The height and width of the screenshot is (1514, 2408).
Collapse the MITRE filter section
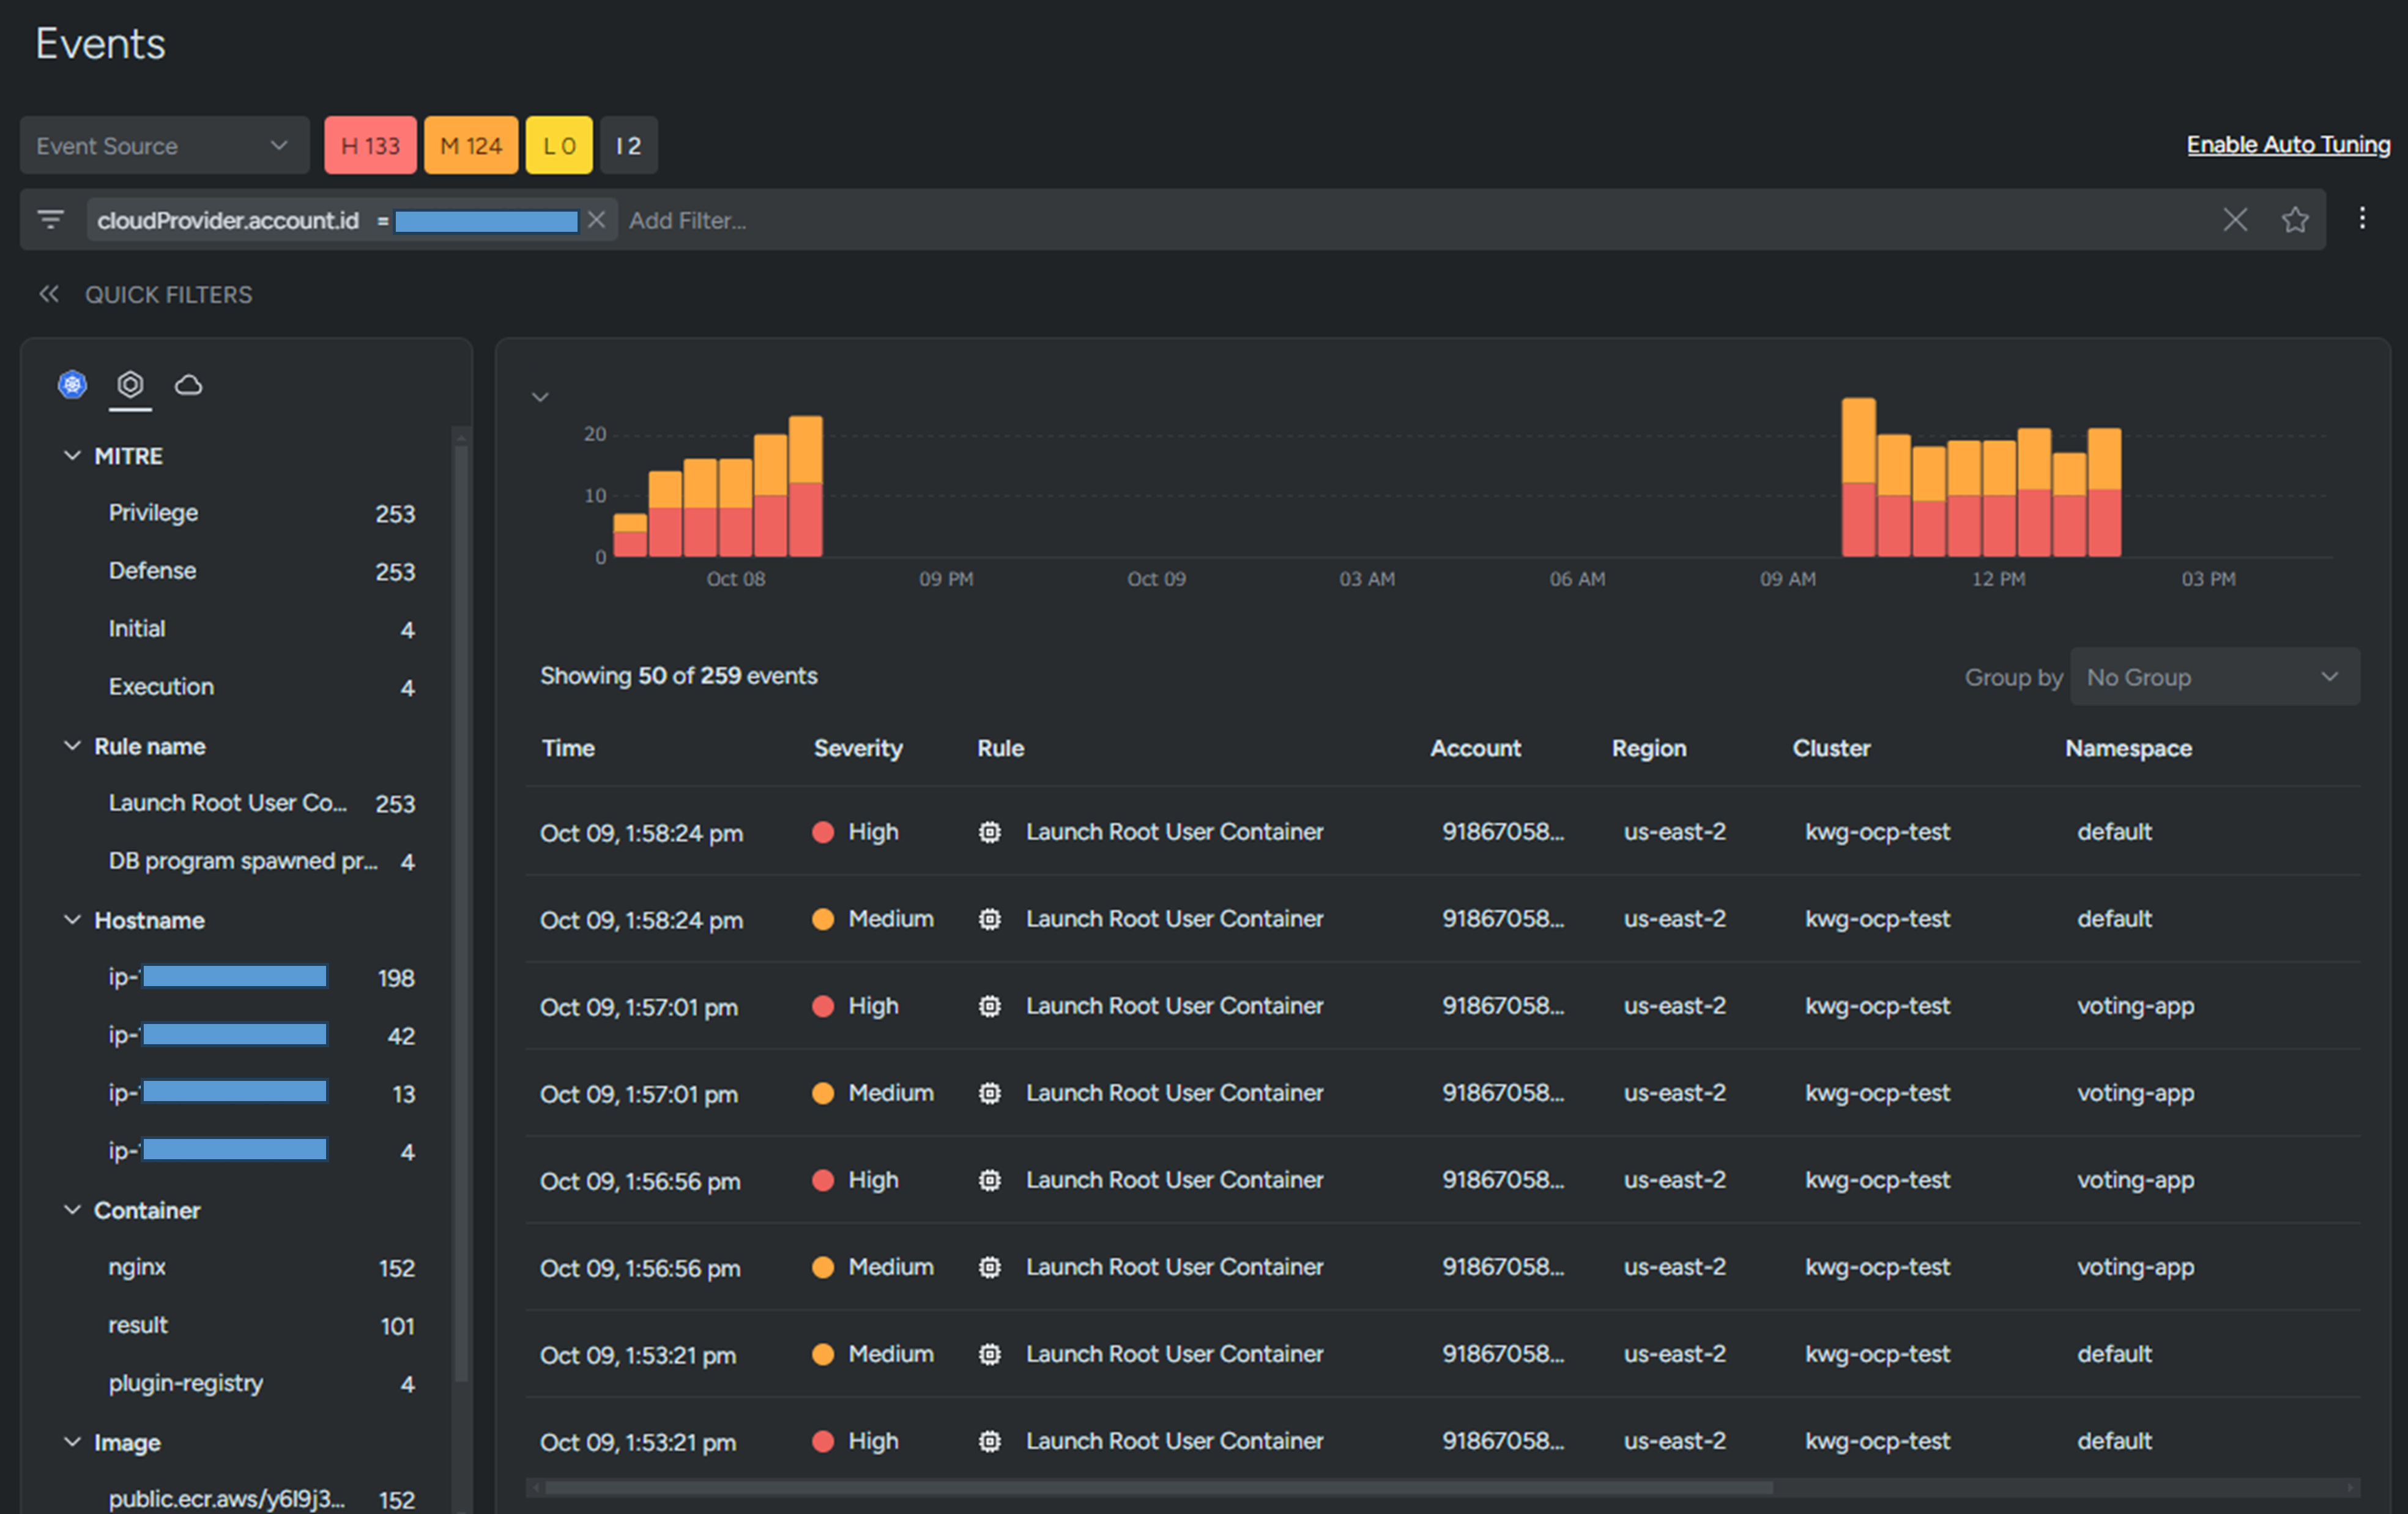[72, 456]
